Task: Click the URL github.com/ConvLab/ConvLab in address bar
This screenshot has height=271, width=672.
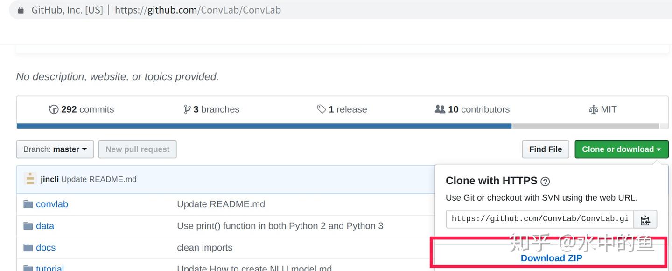Action: coord(198,10)
